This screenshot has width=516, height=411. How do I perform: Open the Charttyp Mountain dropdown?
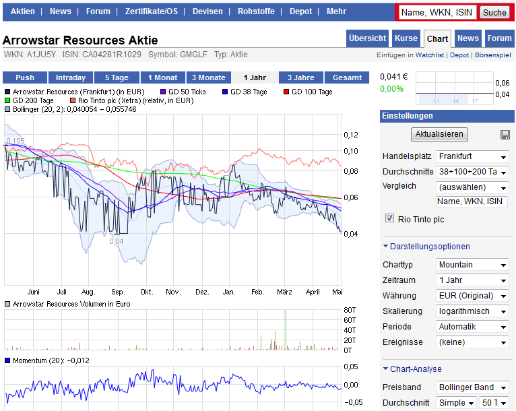pos(472,265)
